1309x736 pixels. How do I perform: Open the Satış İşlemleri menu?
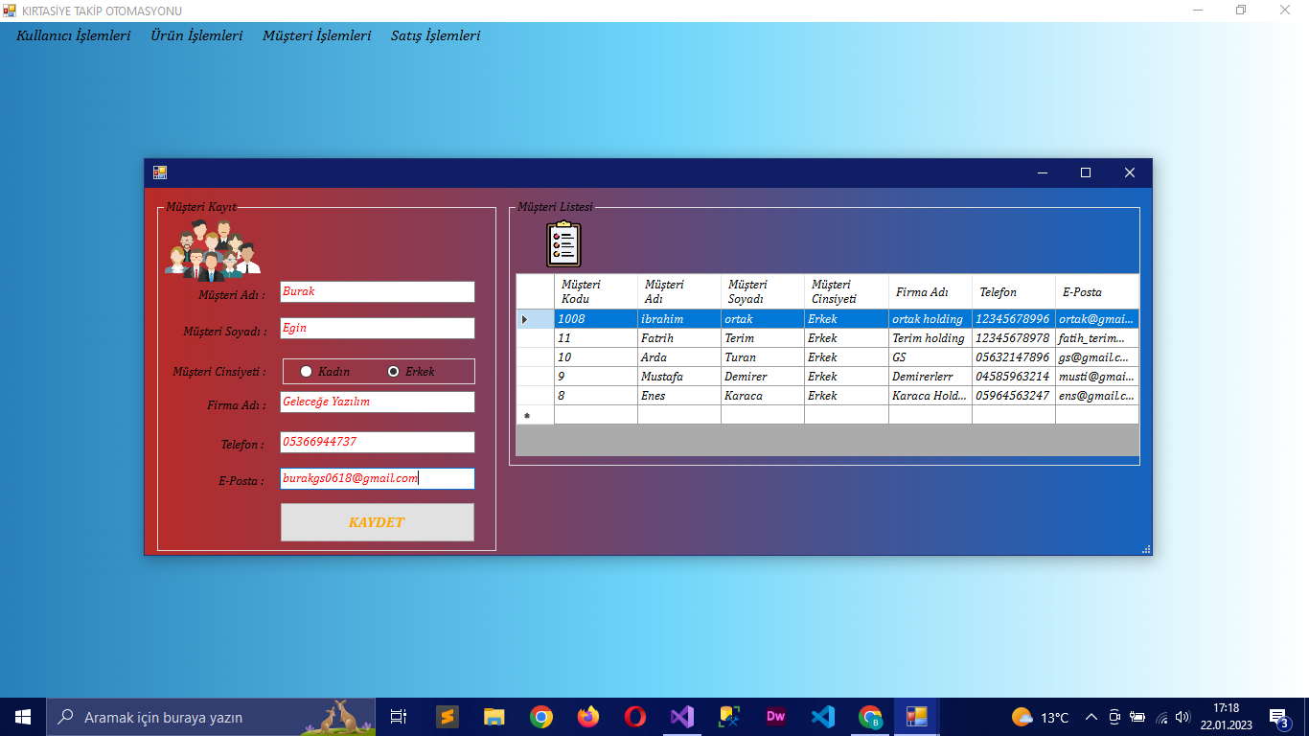point(435,35)
